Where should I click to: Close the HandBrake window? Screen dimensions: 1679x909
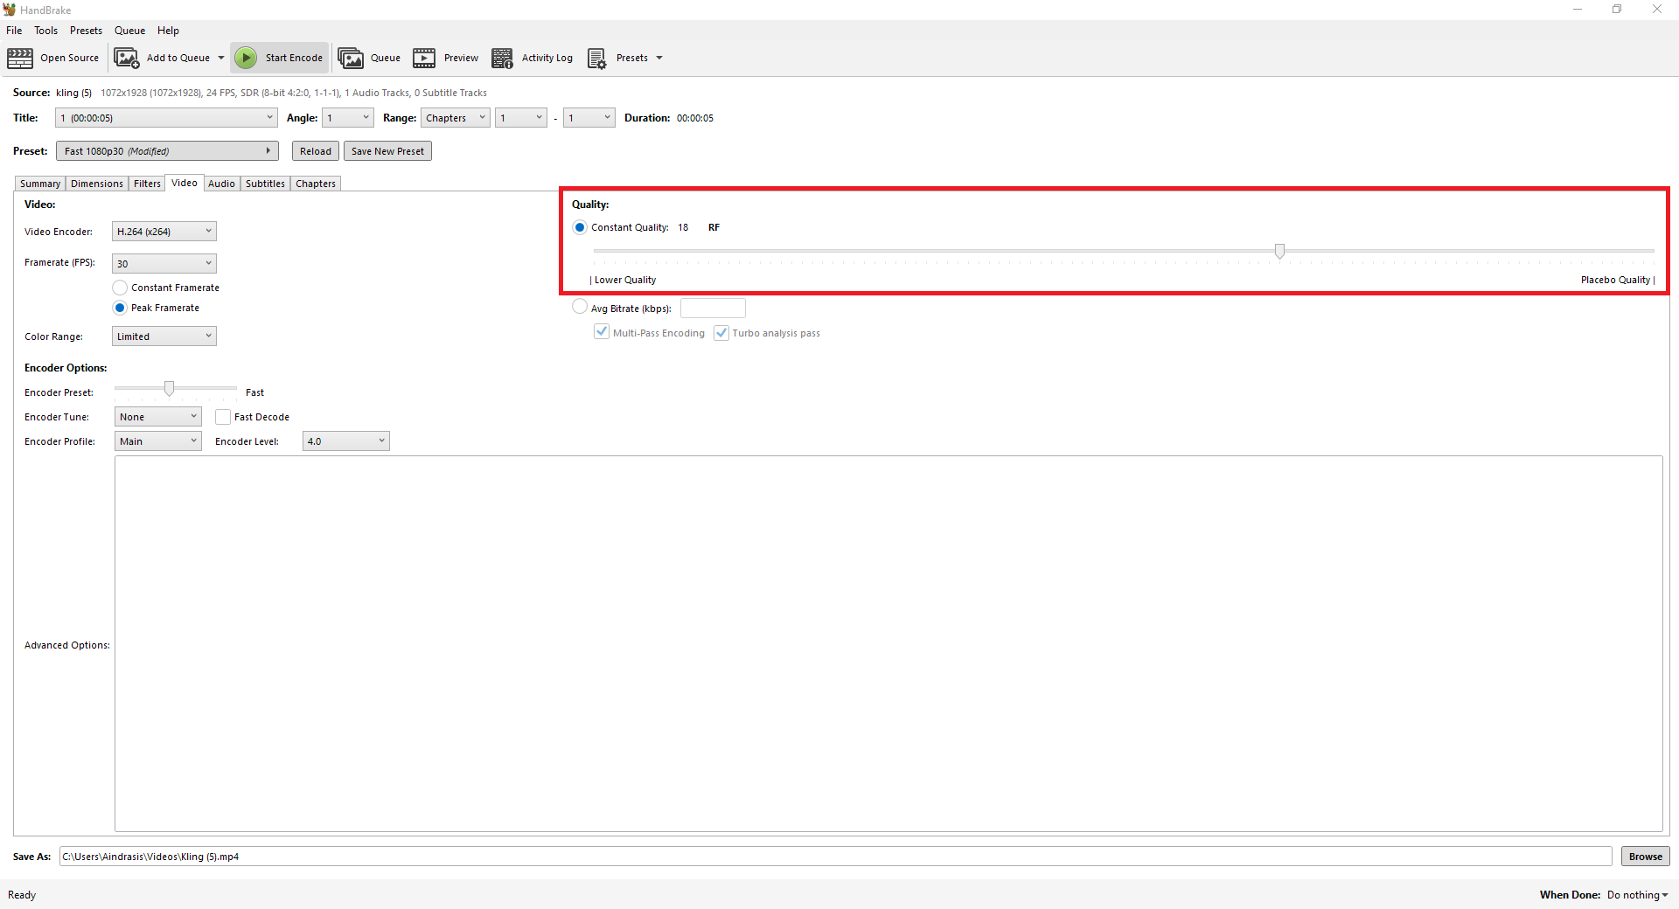tap(1657, 10)
